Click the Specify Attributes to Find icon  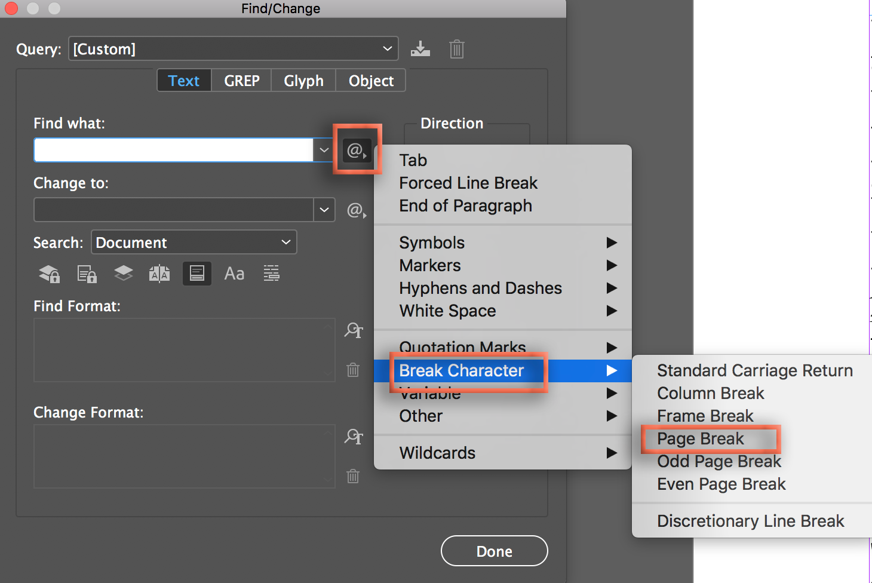coord(354,330)
